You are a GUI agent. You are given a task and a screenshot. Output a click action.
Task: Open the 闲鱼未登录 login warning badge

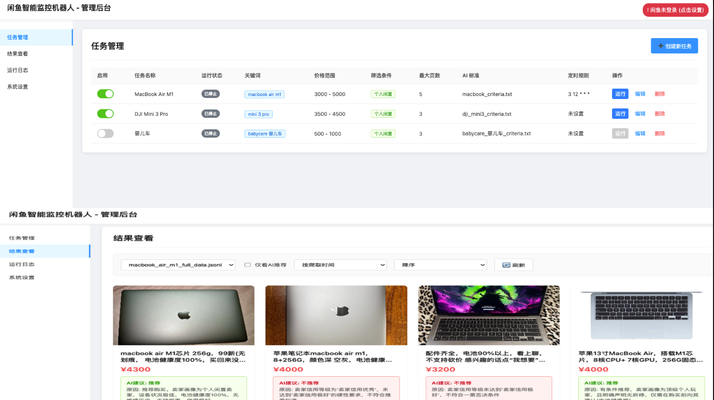675,10
